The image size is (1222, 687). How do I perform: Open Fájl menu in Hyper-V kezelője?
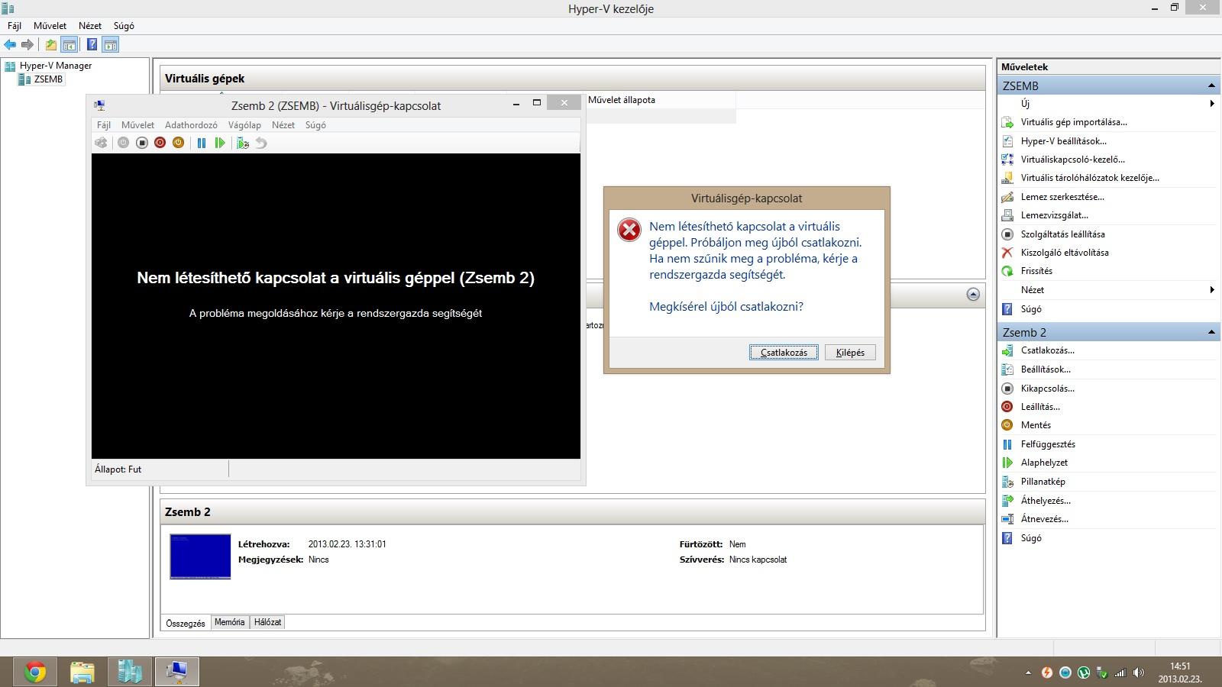pos(15,26)
